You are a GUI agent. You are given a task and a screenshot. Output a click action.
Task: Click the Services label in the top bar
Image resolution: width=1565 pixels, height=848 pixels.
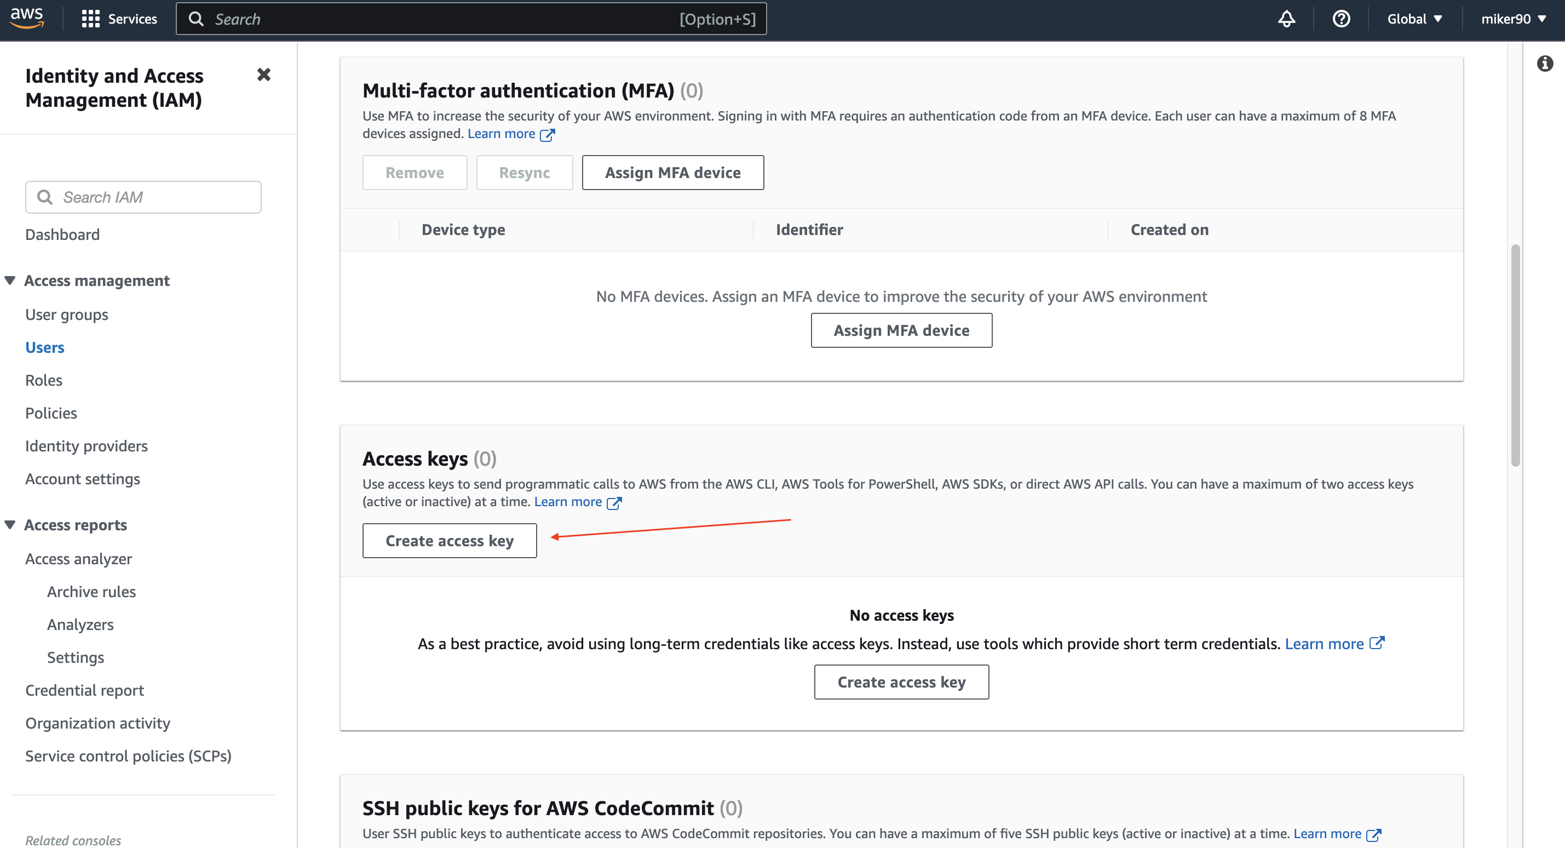[133, 19]
